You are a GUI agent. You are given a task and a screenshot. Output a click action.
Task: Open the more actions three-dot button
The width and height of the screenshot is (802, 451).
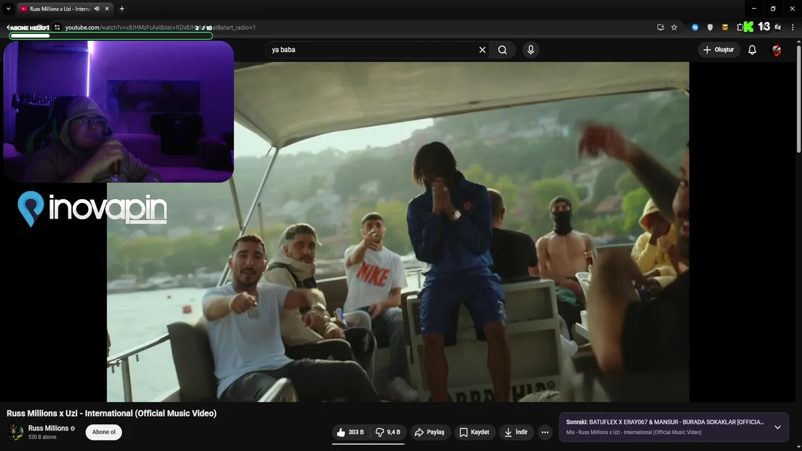545,432
